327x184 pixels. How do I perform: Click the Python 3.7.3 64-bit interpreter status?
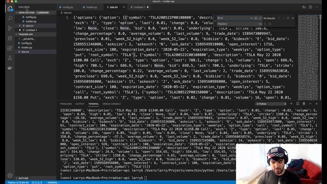pos(18,182)
